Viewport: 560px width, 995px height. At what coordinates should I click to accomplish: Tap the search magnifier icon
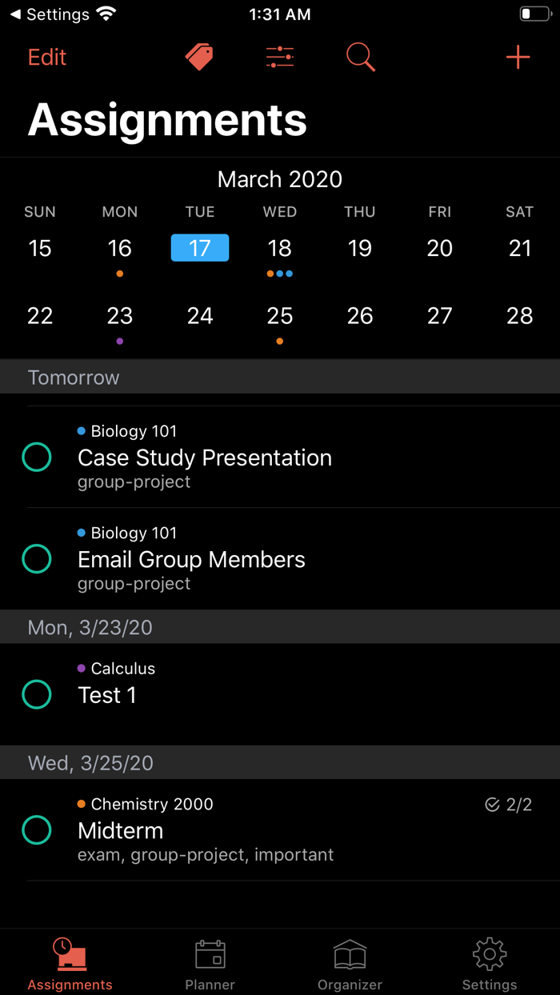point(360,57)
